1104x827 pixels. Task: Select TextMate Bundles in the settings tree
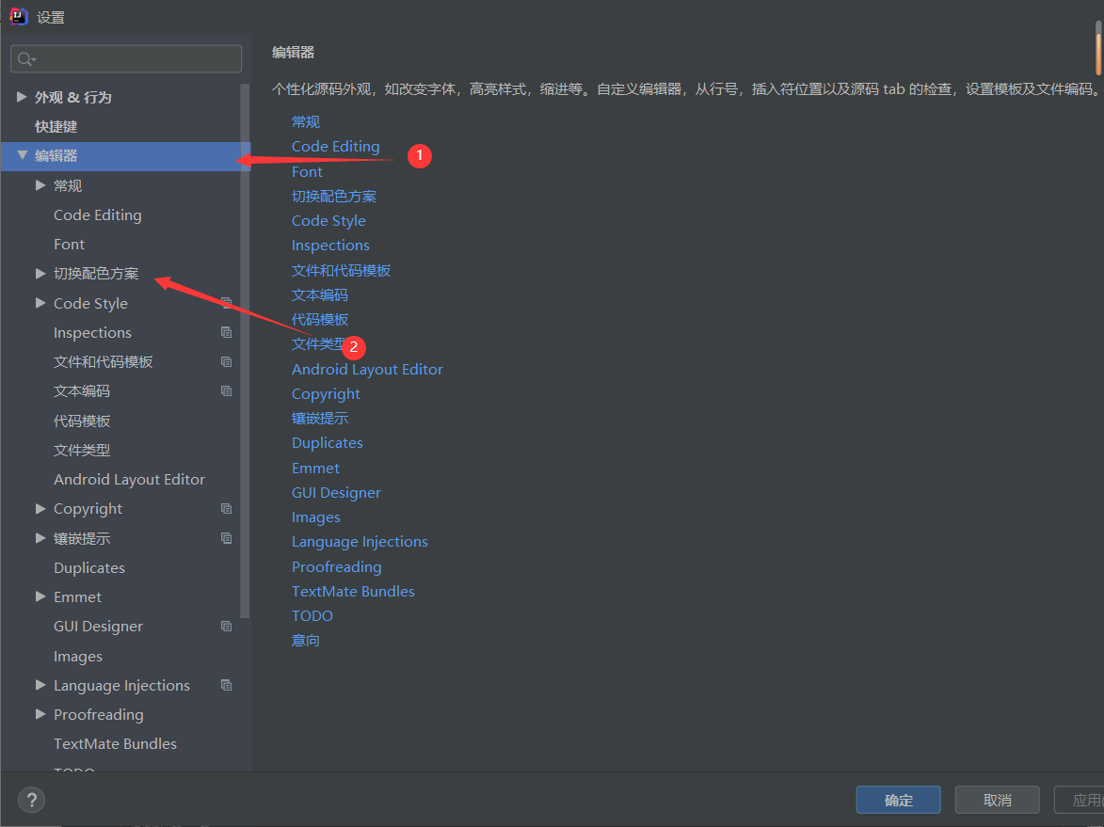[x=116, y=743]
